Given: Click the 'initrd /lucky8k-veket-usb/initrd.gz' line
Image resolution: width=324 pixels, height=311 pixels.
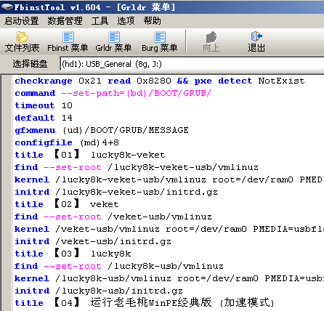Looking at the screenshot, I should tap(116, 192).
